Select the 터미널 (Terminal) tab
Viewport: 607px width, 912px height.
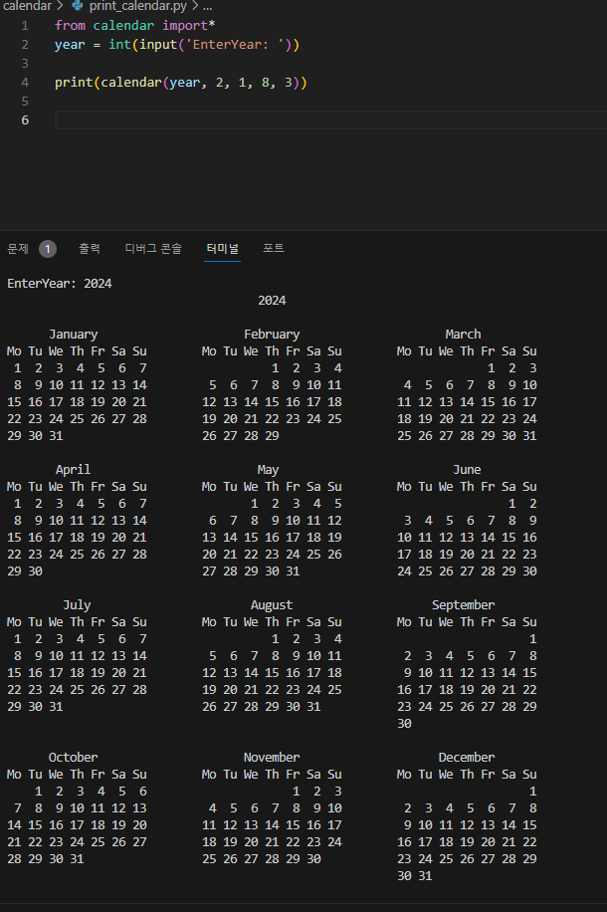click(222, 249)
